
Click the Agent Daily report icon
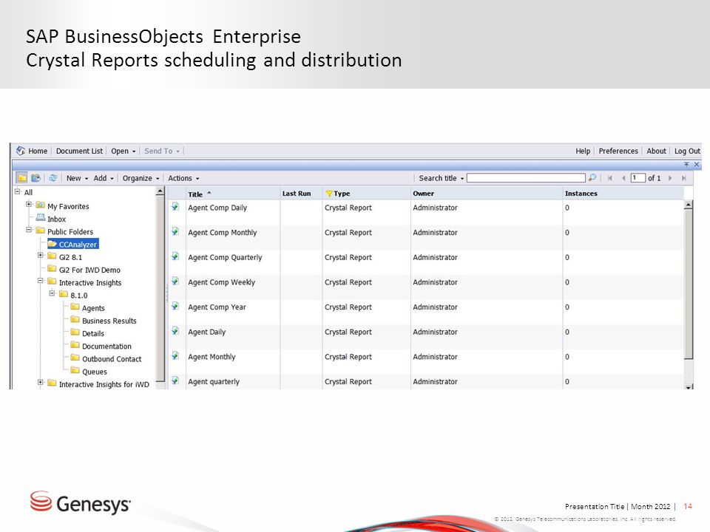[x=175, y=331]
